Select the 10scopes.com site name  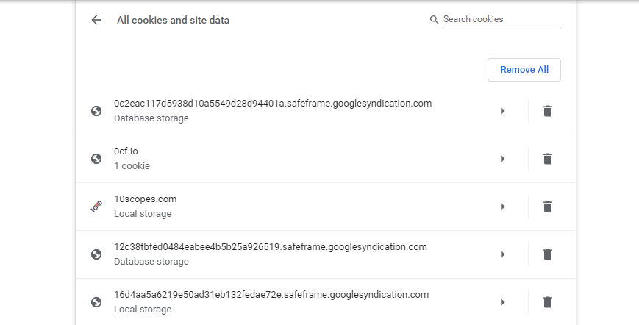click(145, 199)
